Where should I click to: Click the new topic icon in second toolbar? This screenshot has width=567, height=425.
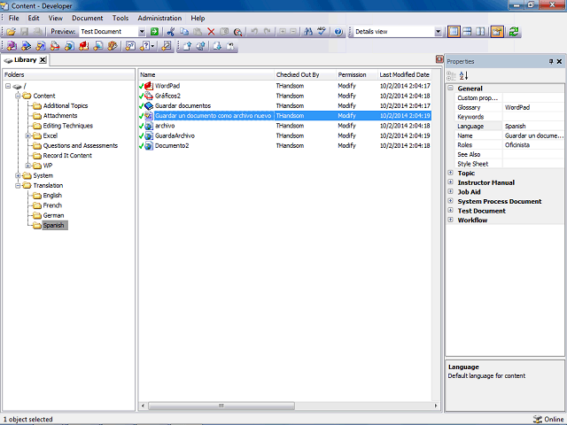[41, 46]
